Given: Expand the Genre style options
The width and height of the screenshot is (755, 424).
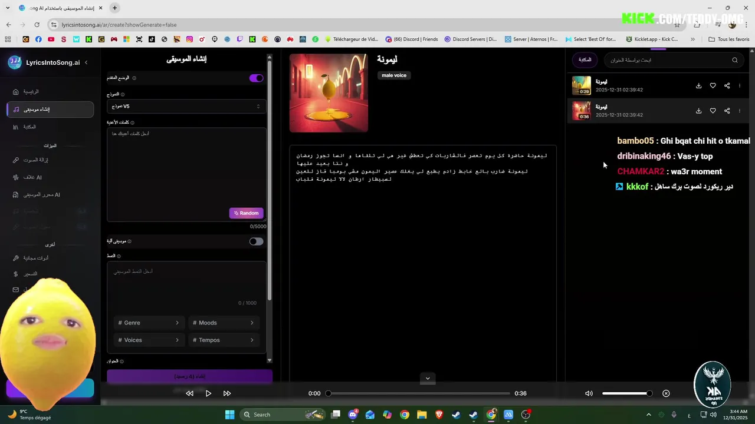Looking at the screenshot, I should click(149, 323).
